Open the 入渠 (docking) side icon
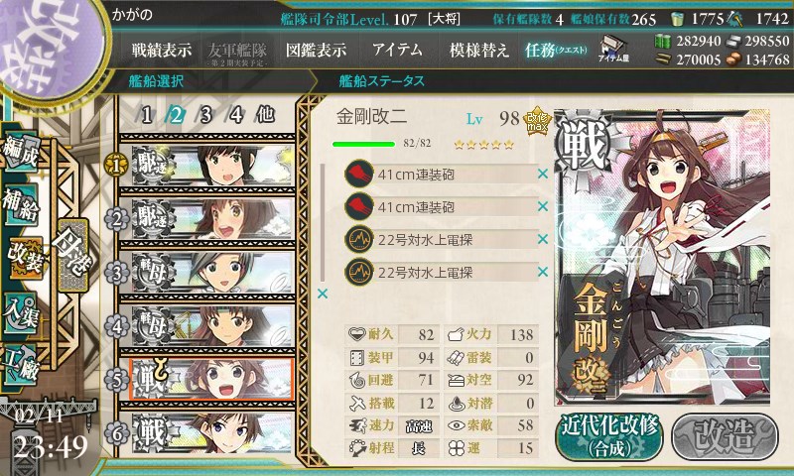The height and width of the screenshot is (476, 794). point(22,313)
